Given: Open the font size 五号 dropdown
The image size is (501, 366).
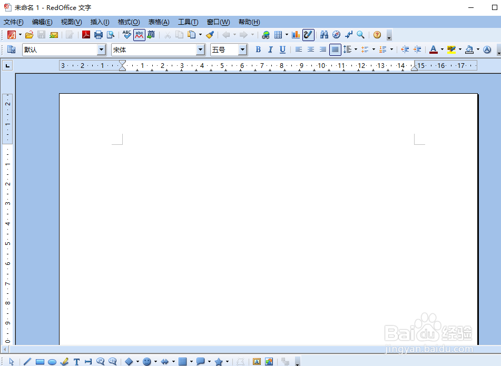Looking at the screenshot, I should (243, 50).
